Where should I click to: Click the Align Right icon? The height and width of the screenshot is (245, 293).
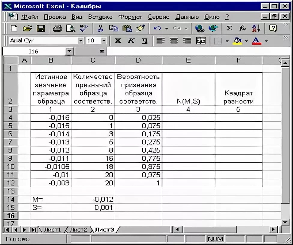[x=187, y=41]
